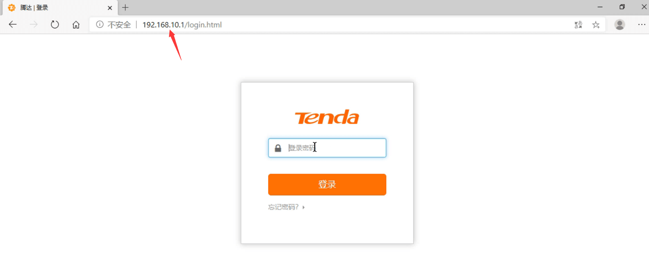
Task: Click the 登录 login button
Action: tap(327, 184)
